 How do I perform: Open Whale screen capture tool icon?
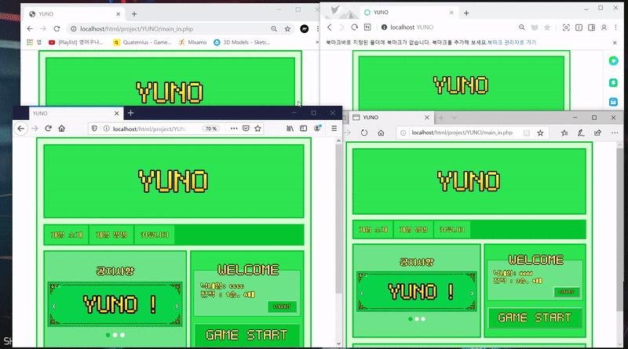point(566,27)
